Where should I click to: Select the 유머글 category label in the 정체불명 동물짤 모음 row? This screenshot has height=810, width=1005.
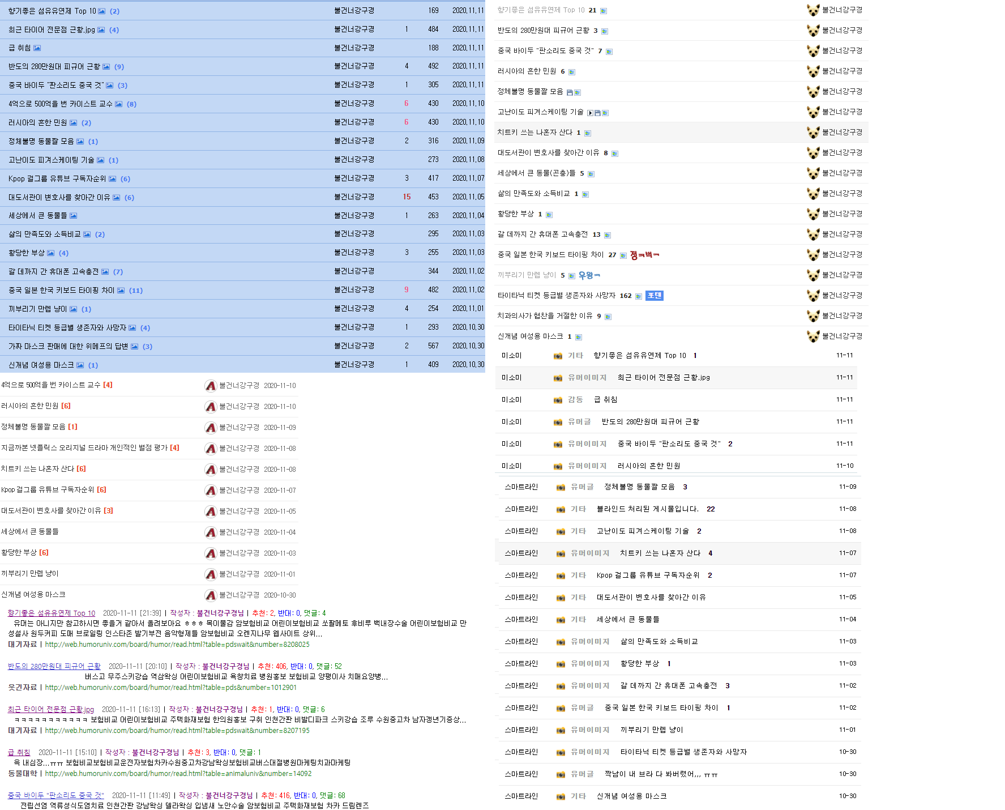pos(582,487)
